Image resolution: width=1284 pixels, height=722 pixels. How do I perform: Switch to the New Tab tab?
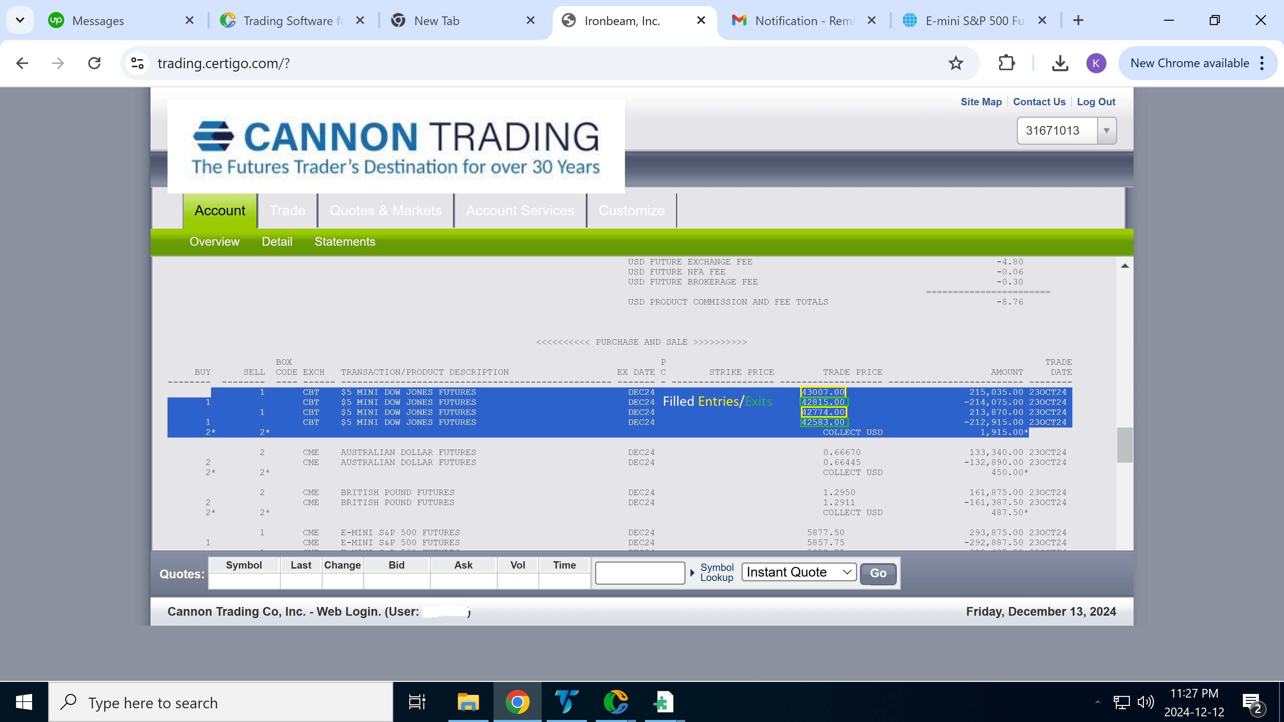[436, 20]
